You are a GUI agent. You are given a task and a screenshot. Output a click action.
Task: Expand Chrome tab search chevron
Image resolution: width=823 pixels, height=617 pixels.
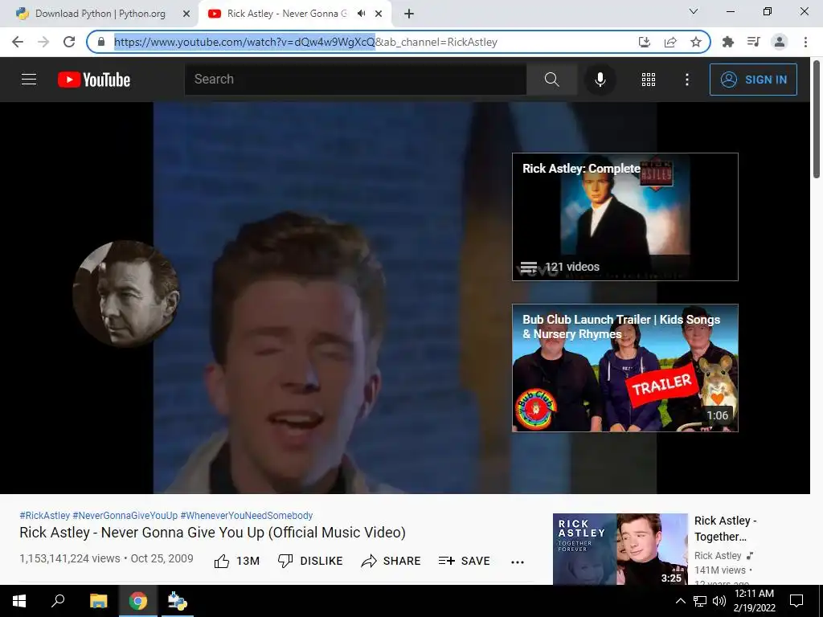coord(694,11)
